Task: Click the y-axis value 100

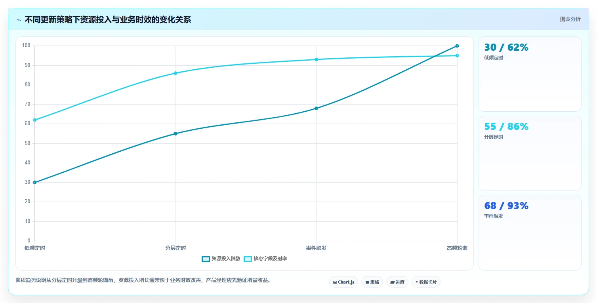Action: pos(26,46)
